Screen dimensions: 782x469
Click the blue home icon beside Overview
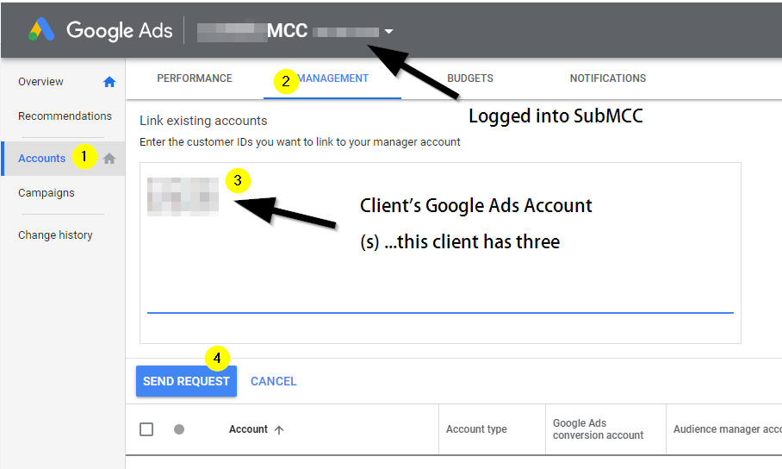coord(109,81)
